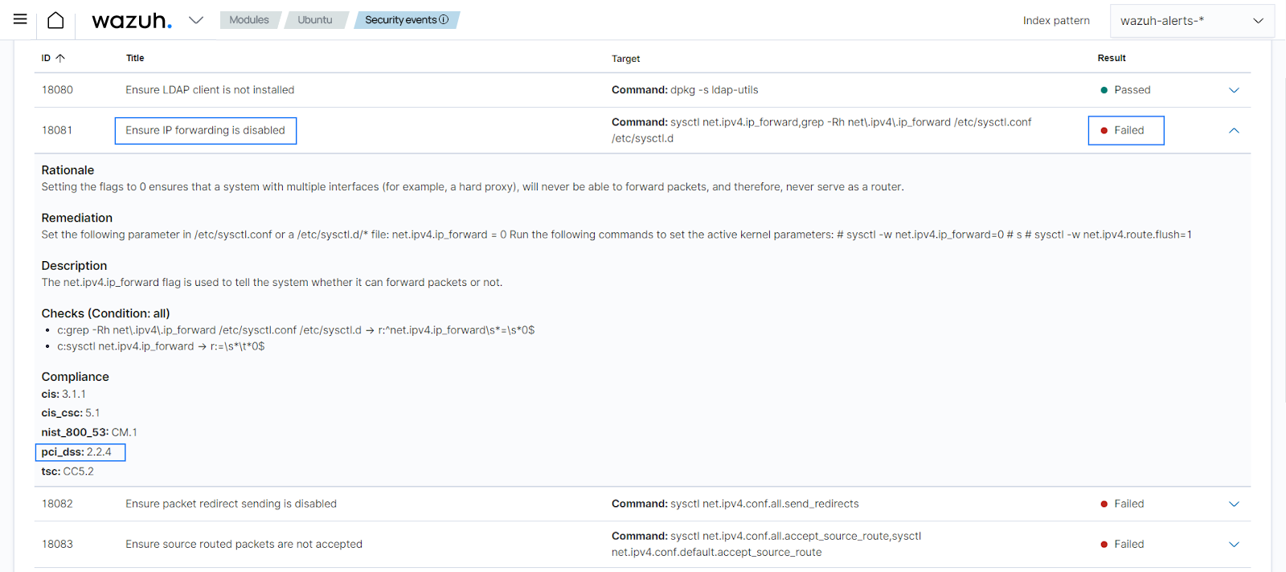Image resolution: width=1286 pixels, height=572 pixels.
Task: Click the Title column header
Action: tap(135, 58)
